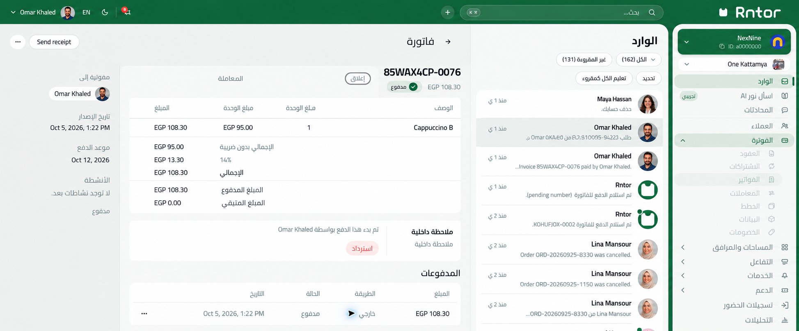Click the تحديد select button
Image resolution: width=799 pixels, height=331 pixels.
click(648, 78)
